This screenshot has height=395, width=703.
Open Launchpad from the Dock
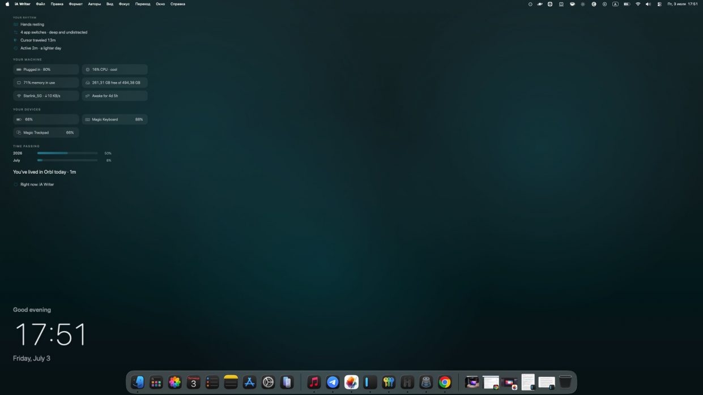(156, 383)
